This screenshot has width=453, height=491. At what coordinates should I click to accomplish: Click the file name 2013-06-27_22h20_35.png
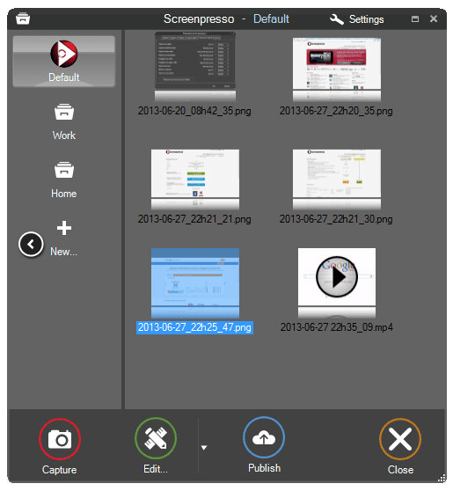point(336,111)
